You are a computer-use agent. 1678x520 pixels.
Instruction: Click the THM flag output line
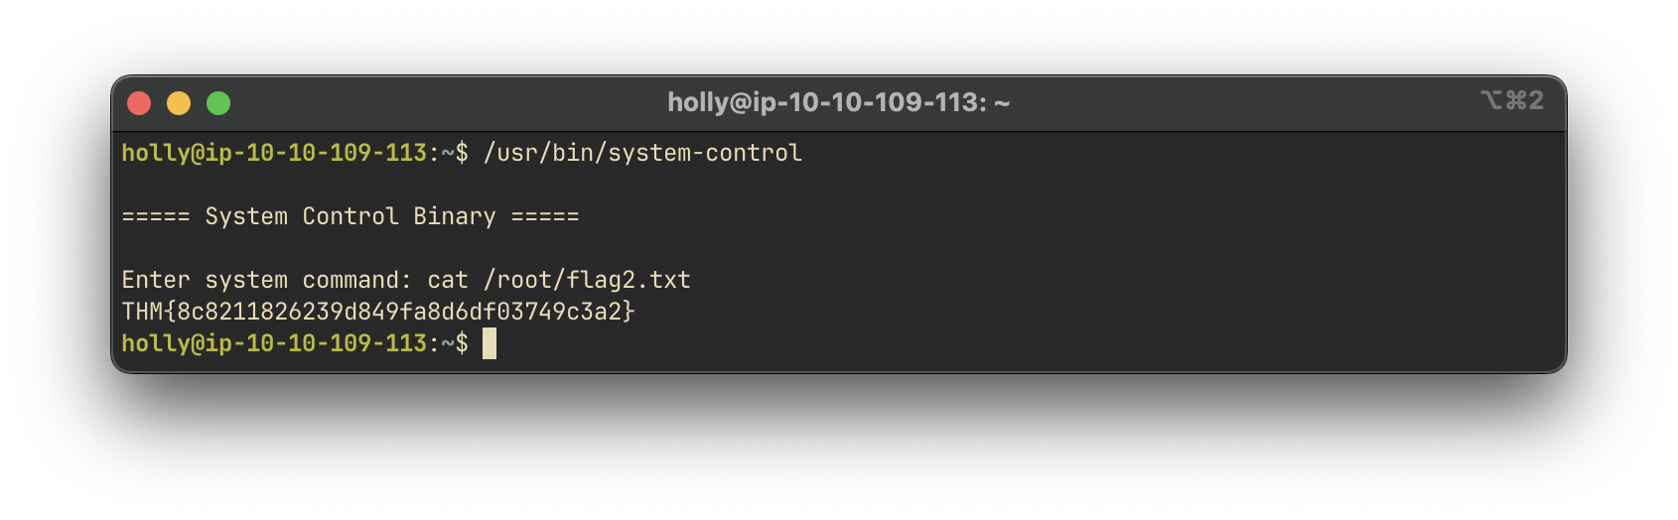[x=378, y=312]
